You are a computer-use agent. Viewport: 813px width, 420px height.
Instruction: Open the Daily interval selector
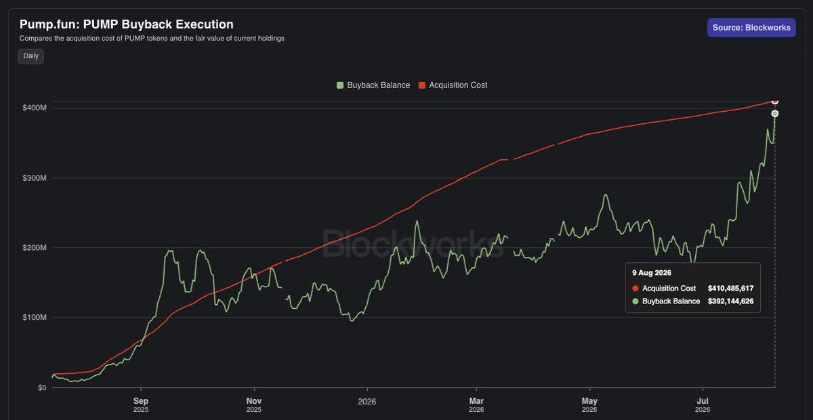31,56
